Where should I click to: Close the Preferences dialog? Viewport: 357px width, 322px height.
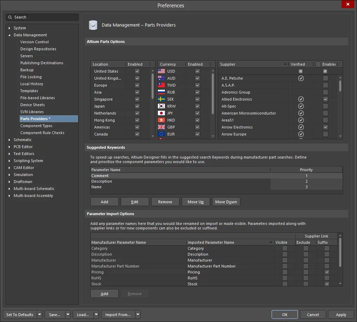pyautogui.click(x=348, y=4)
